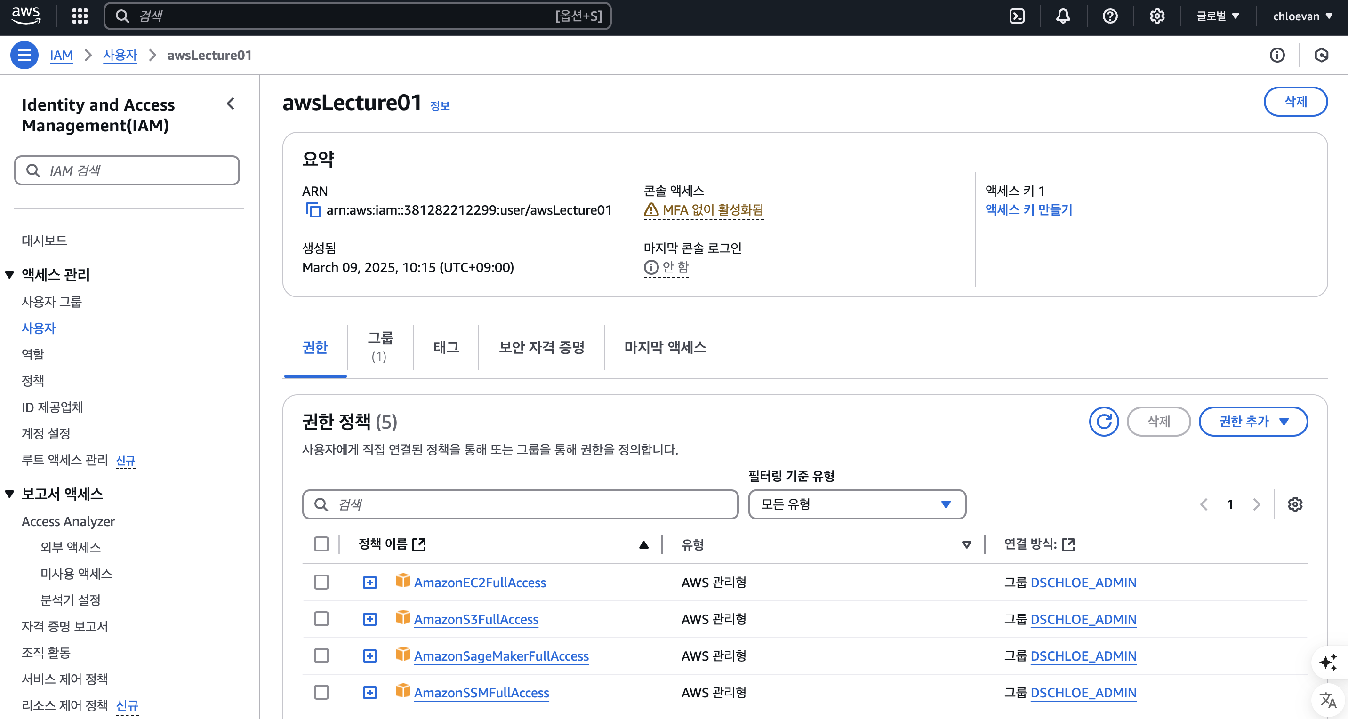Refresh the permissions policies list

tap(1104, 421)
